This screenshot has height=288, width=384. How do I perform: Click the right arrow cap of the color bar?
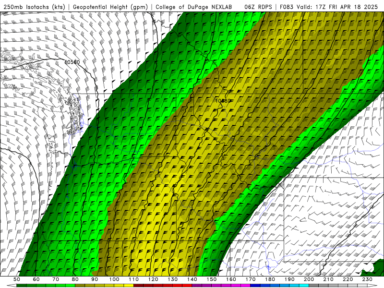click(372, 286)
